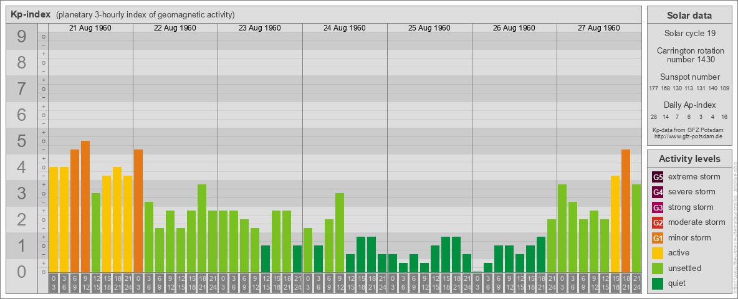Click the dark green quiet legend square
This screenshot has width=738, height=299.
(x=658, y=283)
